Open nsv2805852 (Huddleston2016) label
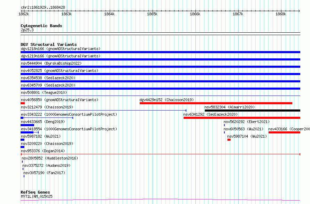The height and width of the screenshot is (204, 310). pos(50,158)
